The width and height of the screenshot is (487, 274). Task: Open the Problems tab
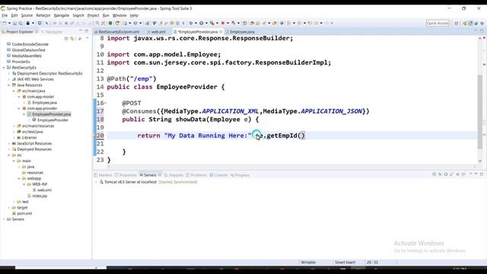(x=196, y=175)
